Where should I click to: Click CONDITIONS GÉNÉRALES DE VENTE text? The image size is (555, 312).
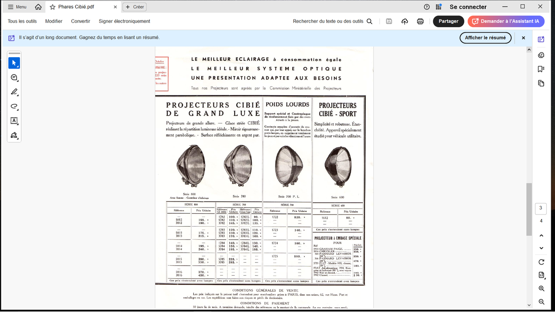click(265, 290)
